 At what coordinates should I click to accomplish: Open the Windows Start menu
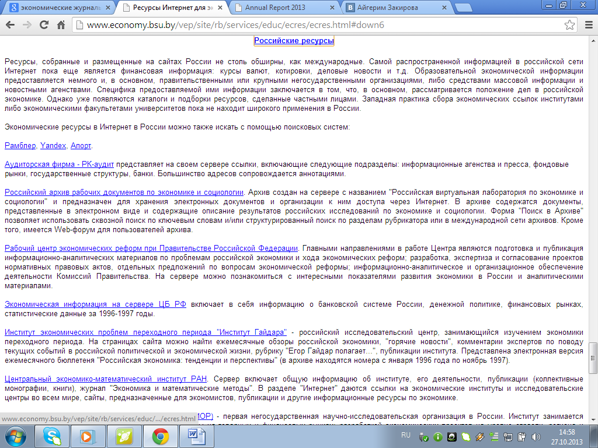[16, 436]
